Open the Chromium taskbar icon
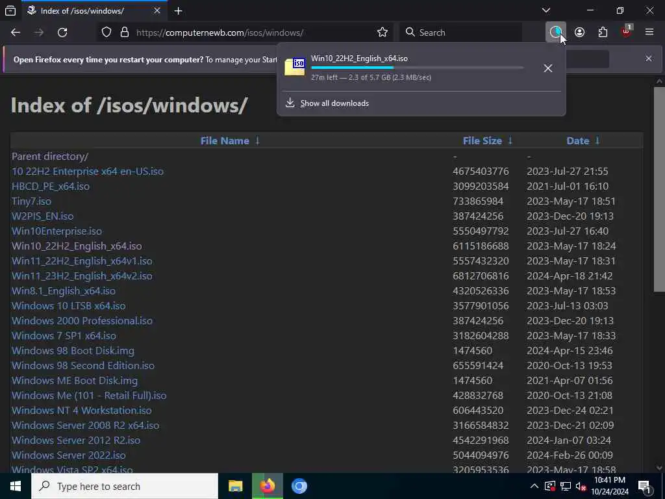665x499 pixels. (299, 486)
